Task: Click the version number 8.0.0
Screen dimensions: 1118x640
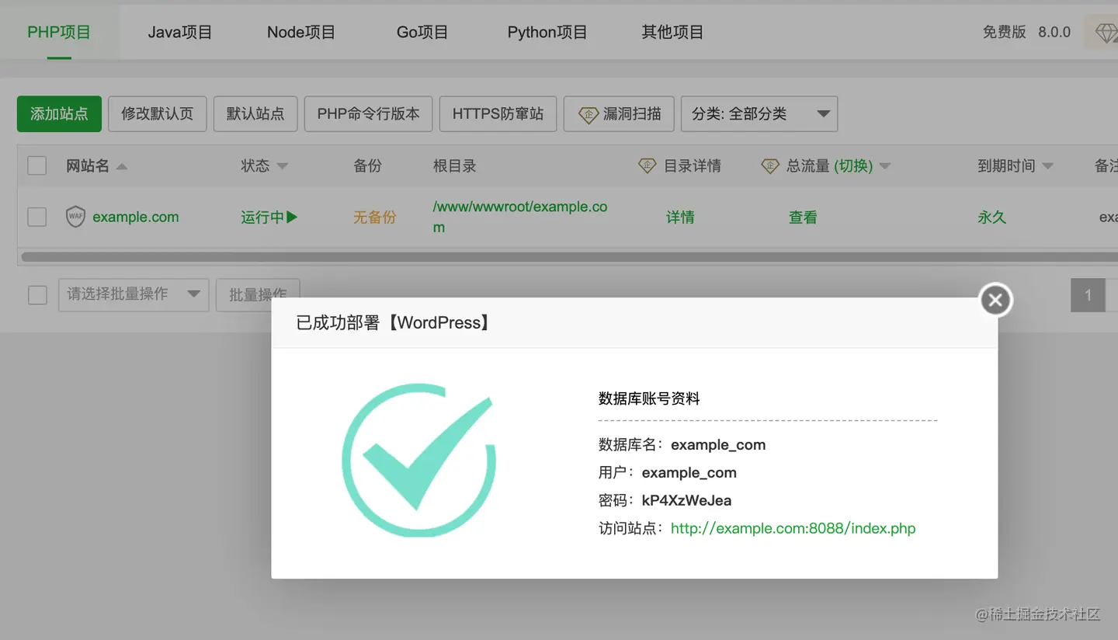Action: tap(1054, 33)
